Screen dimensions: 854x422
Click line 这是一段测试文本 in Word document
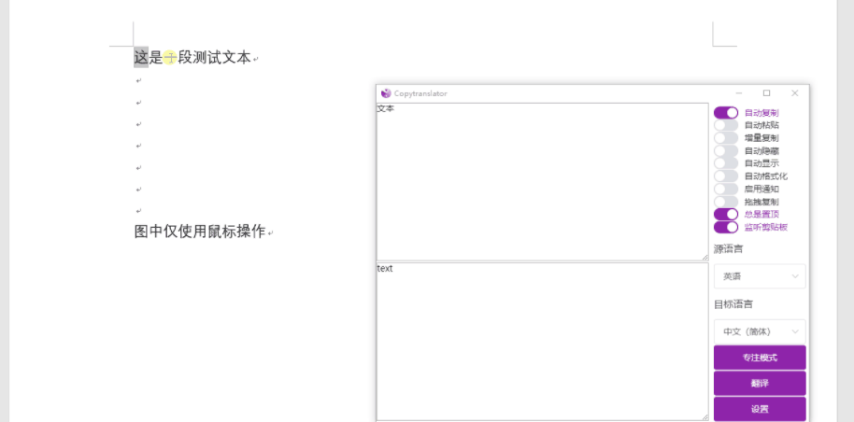pyautogui.click(x=192, y=57)
